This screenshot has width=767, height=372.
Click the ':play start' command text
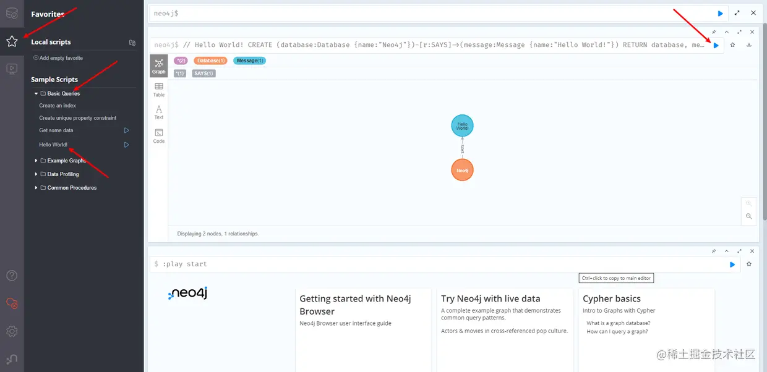click(185, 264)
